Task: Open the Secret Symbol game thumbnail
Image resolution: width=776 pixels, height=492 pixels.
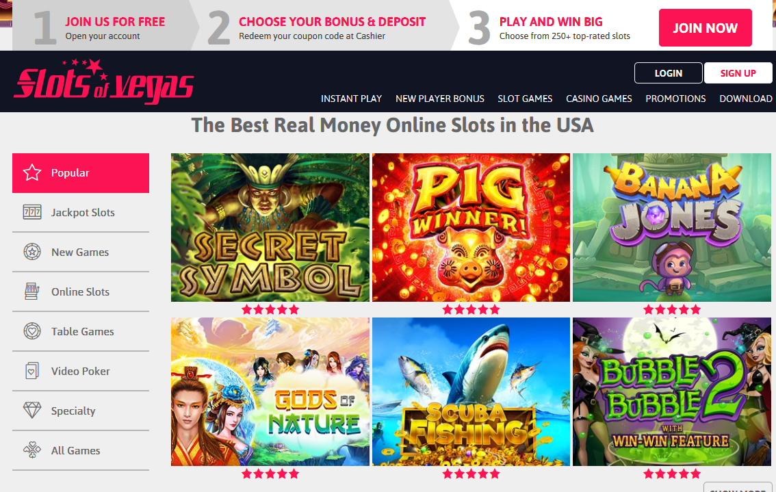Action: point(270,227)
